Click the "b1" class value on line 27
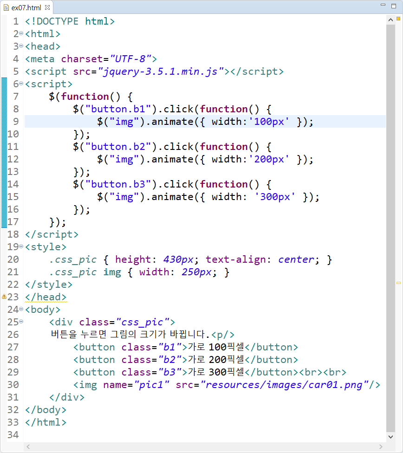Screen dimensions: 403x453 170,347
